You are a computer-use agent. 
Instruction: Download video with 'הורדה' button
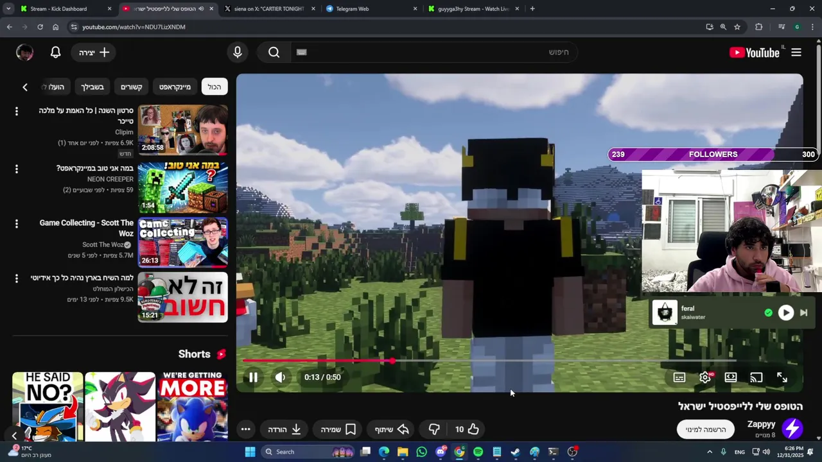pos(284,429)
